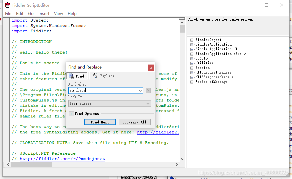
Task: Open the Go menu
Action: (31, 14)
